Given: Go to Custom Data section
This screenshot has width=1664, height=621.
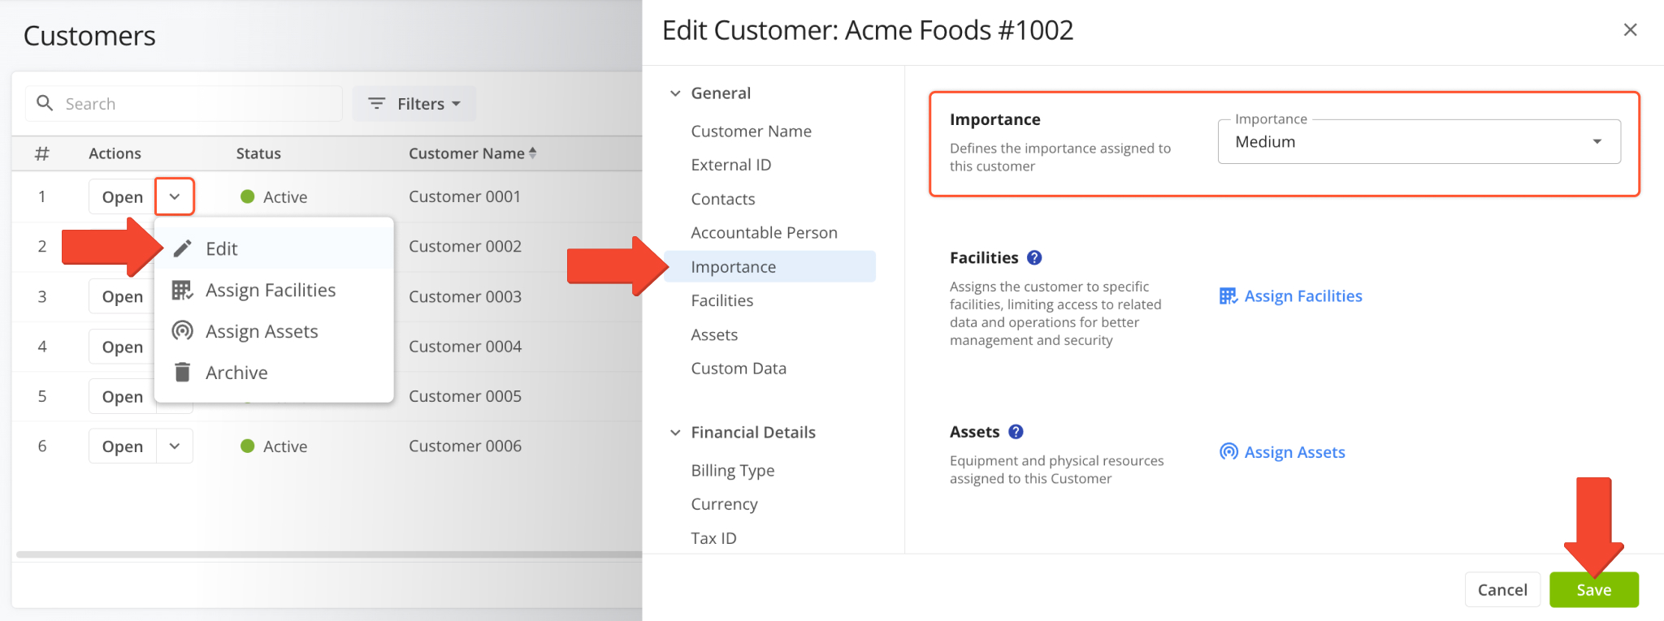Looking at the screenshot, I should 739,368.
